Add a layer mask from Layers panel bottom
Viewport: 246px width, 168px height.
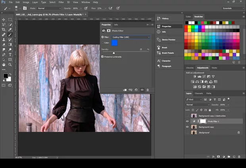[x=219, y=156]
